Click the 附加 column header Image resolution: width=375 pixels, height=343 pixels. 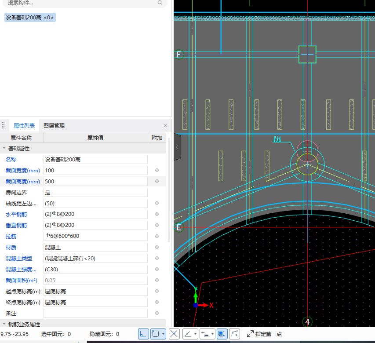click(157, 138)
